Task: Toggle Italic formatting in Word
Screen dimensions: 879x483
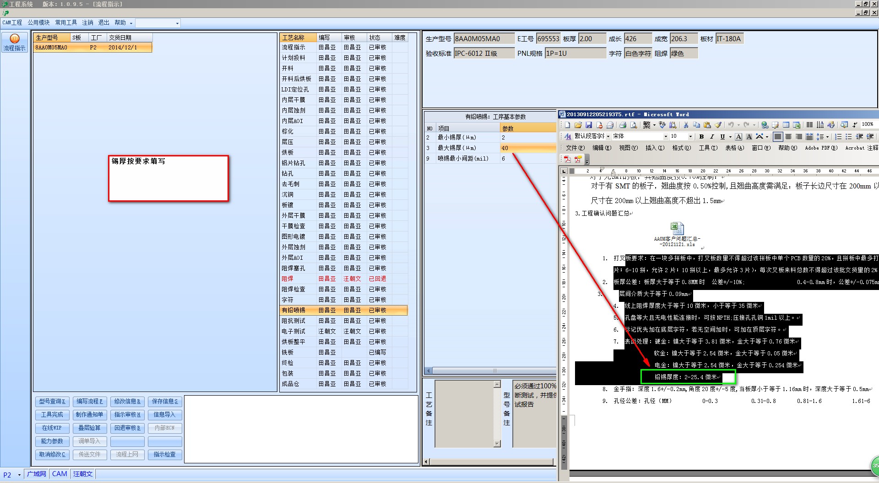Action: coord(712,136)
